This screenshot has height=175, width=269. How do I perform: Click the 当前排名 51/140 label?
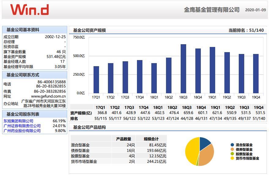[x=246, y=30]
